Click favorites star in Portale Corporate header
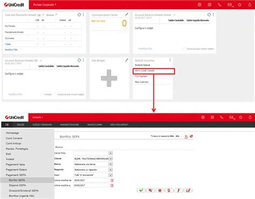The width and height of the screenshot is (255, 199). [239, 5]
